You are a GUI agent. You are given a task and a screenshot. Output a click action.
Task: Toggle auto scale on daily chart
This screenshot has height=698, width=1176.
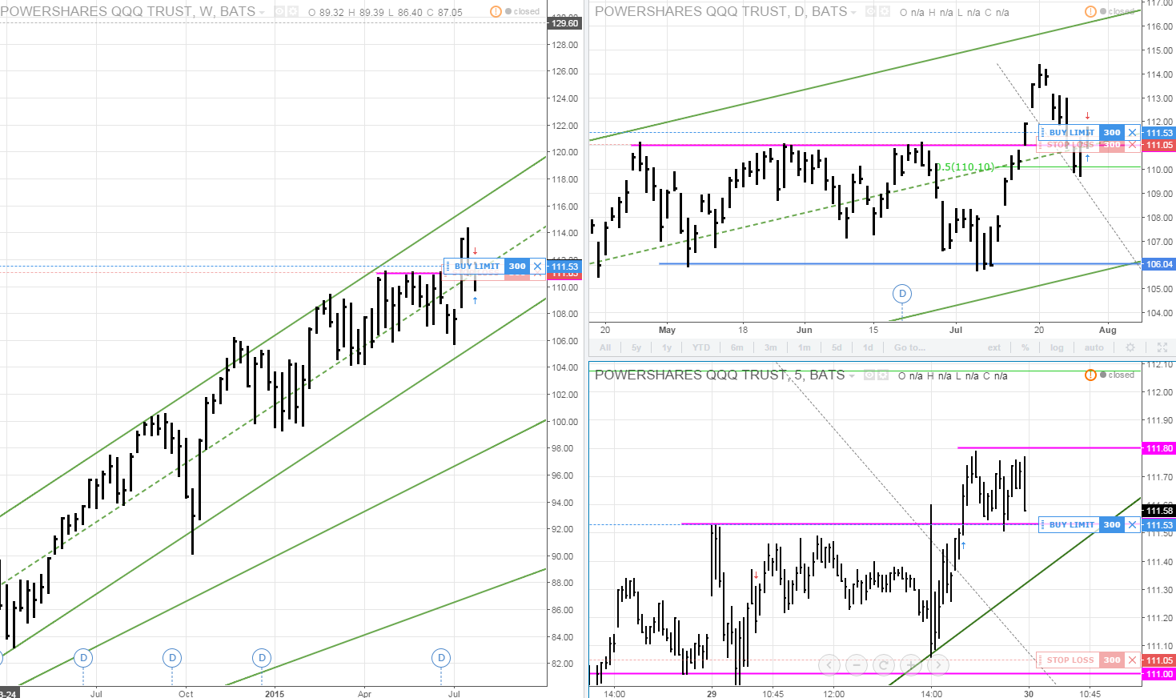(1094, 348)
